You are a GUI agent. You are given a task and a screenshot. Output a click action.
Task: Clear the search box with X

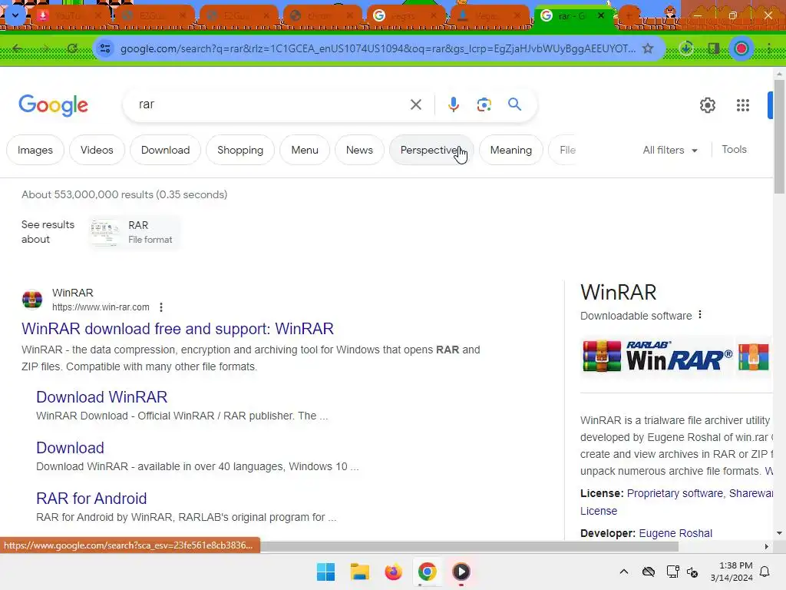coord(415,104)
